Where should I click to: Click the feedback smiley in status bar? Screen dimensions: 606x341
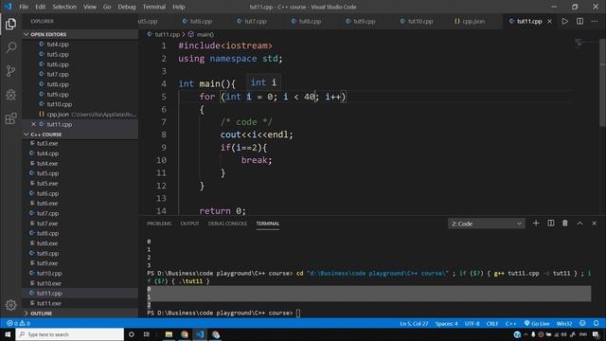click(x=582, y=323)
